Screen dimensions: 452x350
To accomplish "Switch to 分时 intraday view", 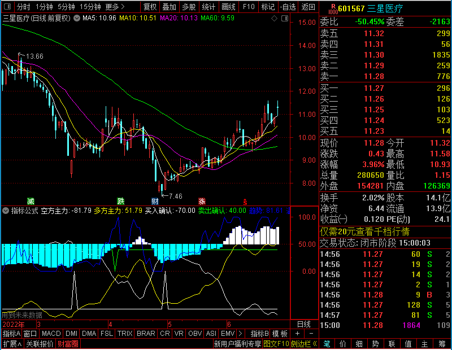I will click(23, 7).
